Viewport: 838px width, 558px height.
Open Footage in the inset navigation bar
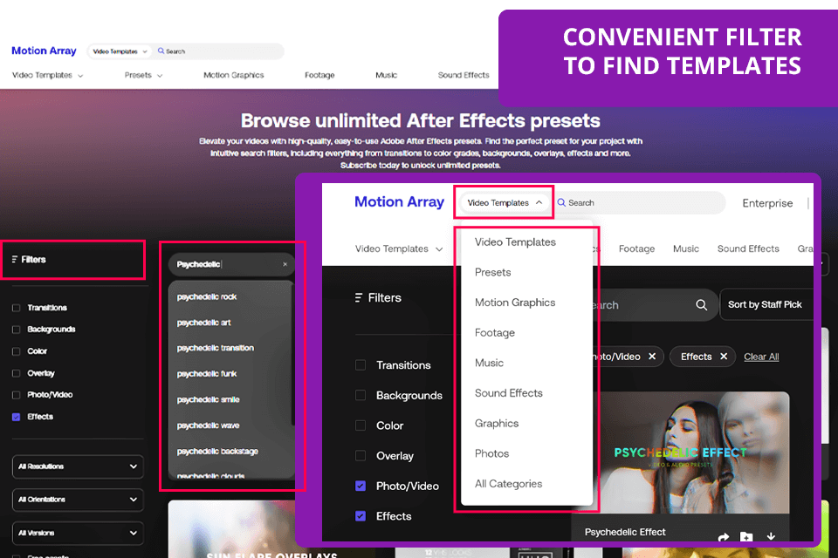pyautogui.click(x=636, y=248)
